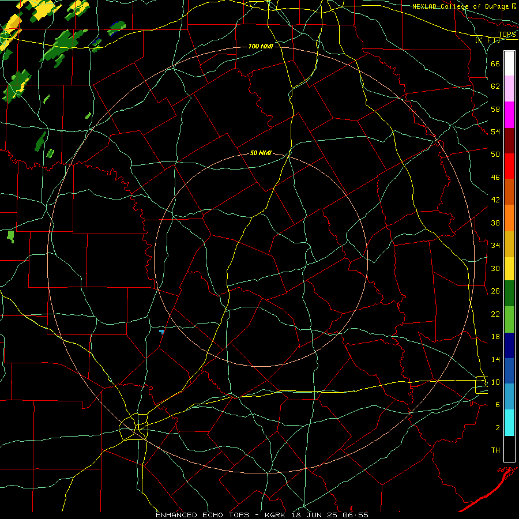Click the 66 value on the legend

(x=495, y=63)
